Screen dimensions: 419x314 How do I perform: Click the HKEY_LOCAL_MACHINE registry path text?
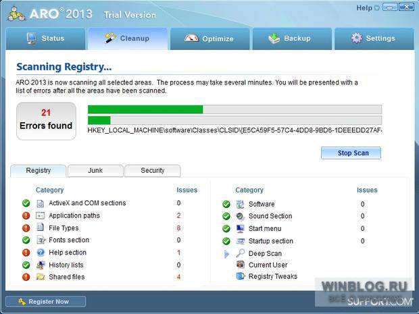235,130
